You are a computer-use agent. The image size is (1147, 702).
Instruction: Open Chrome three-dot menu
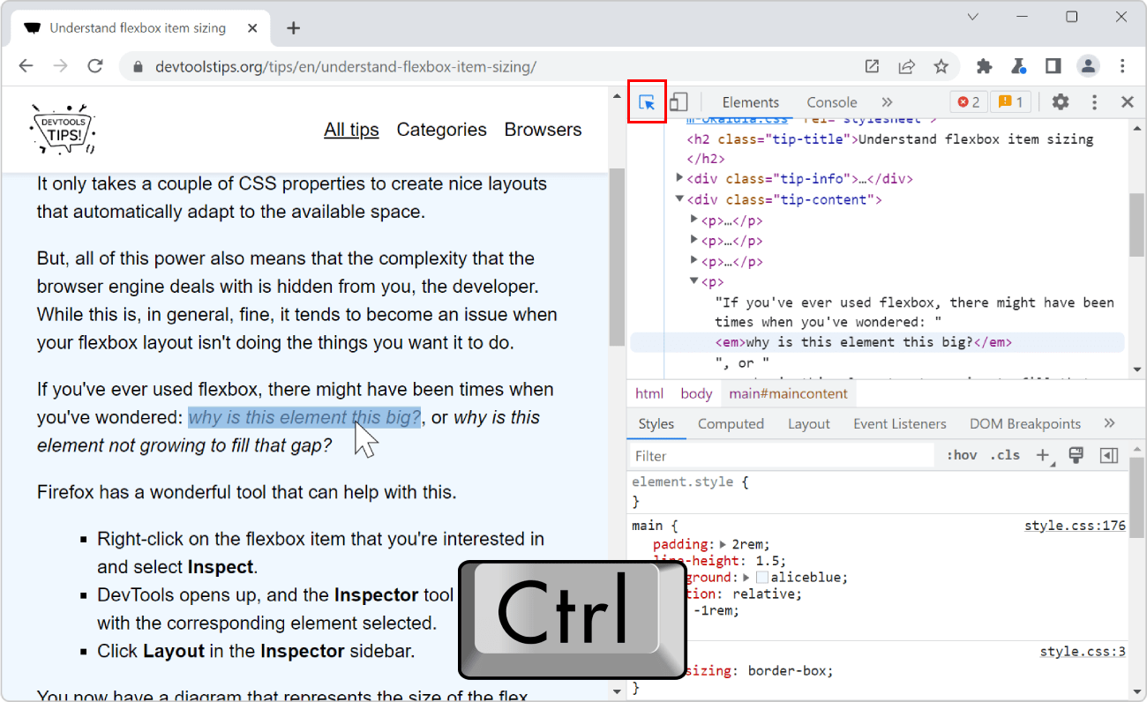1122,66
